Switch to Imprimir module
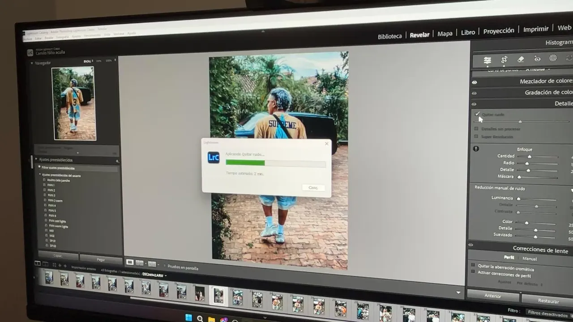 pyautogui.click(x=536, y=29)
